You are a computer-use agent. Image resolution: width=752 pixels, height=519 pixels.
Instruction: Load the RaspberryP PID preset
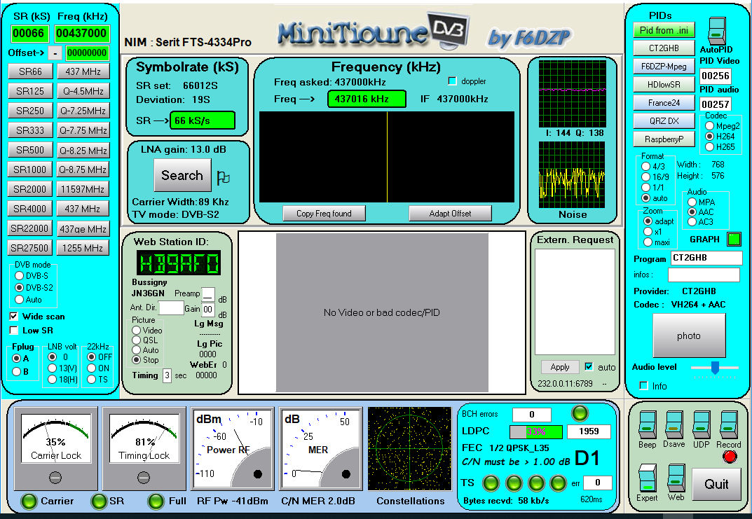[x=664, y=139]
